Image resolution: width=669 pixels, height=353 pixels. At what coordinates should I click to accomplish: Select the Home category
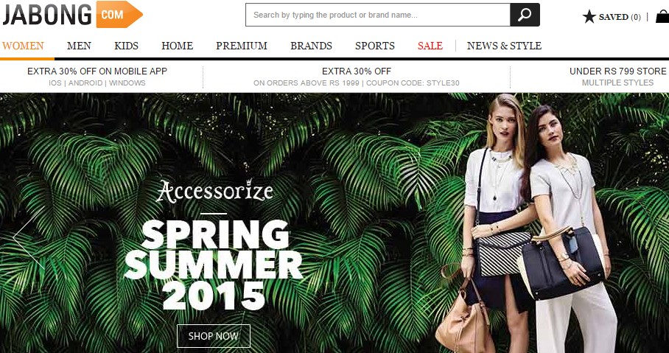click(177, 46)
